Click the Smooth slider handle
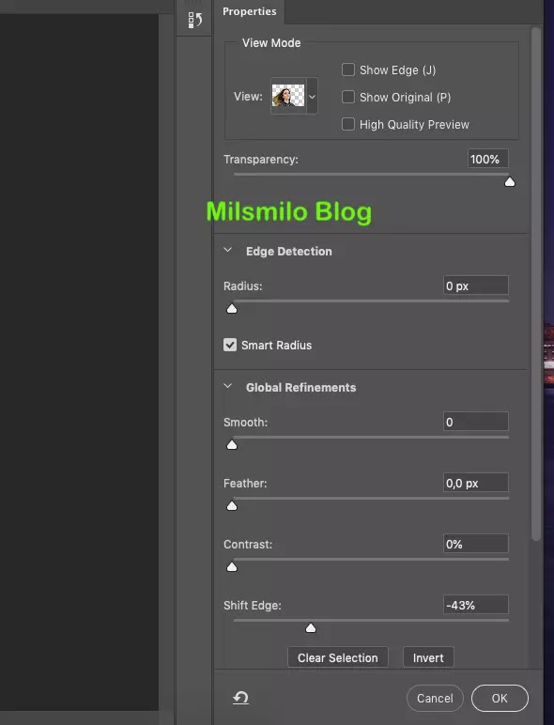This screenshot has width=554, height=725. pos(232,445)
